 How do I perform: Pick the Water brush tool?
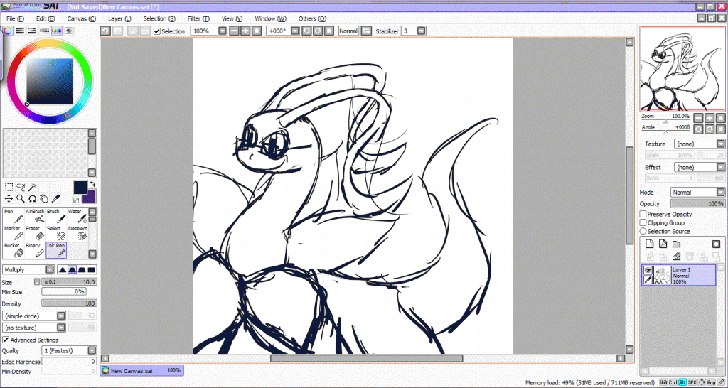(x=78, y=215)
